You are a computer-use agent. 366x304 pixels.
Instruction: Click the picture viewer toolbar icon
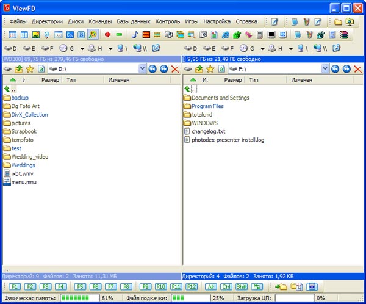[x=36, y=35]
